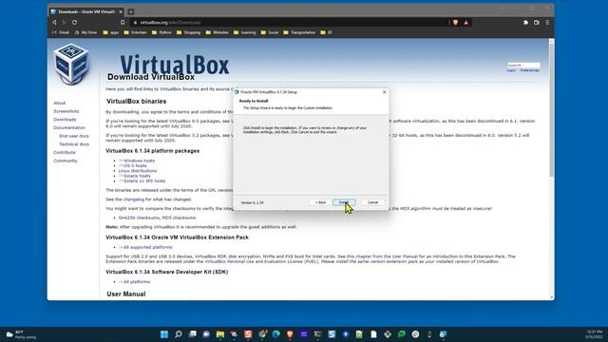Select the Downloads - Oracle VM VirtualBox tab
The width and height of the screenshot is (608, 342).
tap(86, 11)
